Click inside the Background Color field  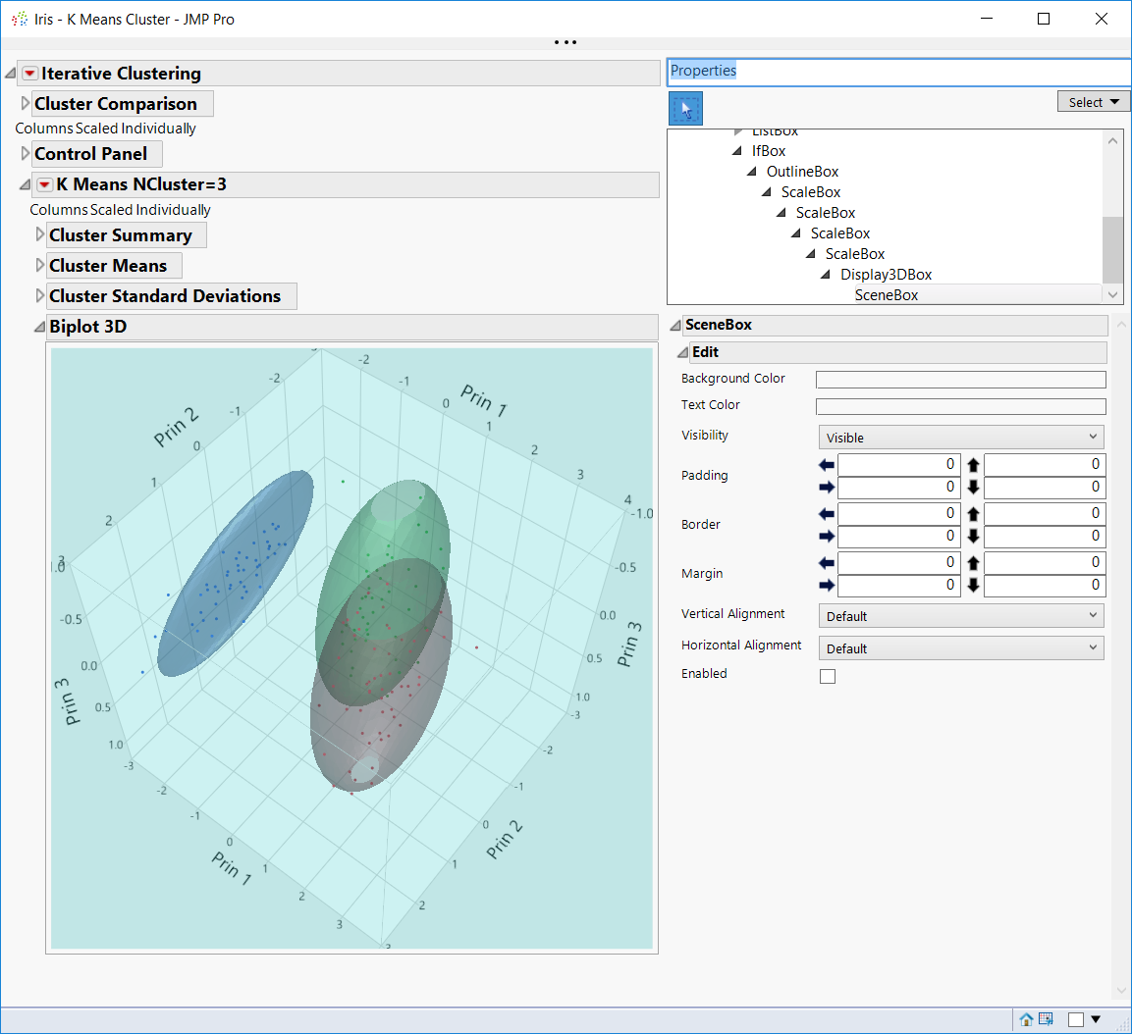[960, 379]
